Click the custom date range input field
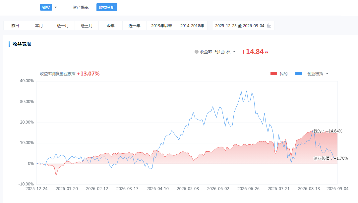 pos(243,25)
